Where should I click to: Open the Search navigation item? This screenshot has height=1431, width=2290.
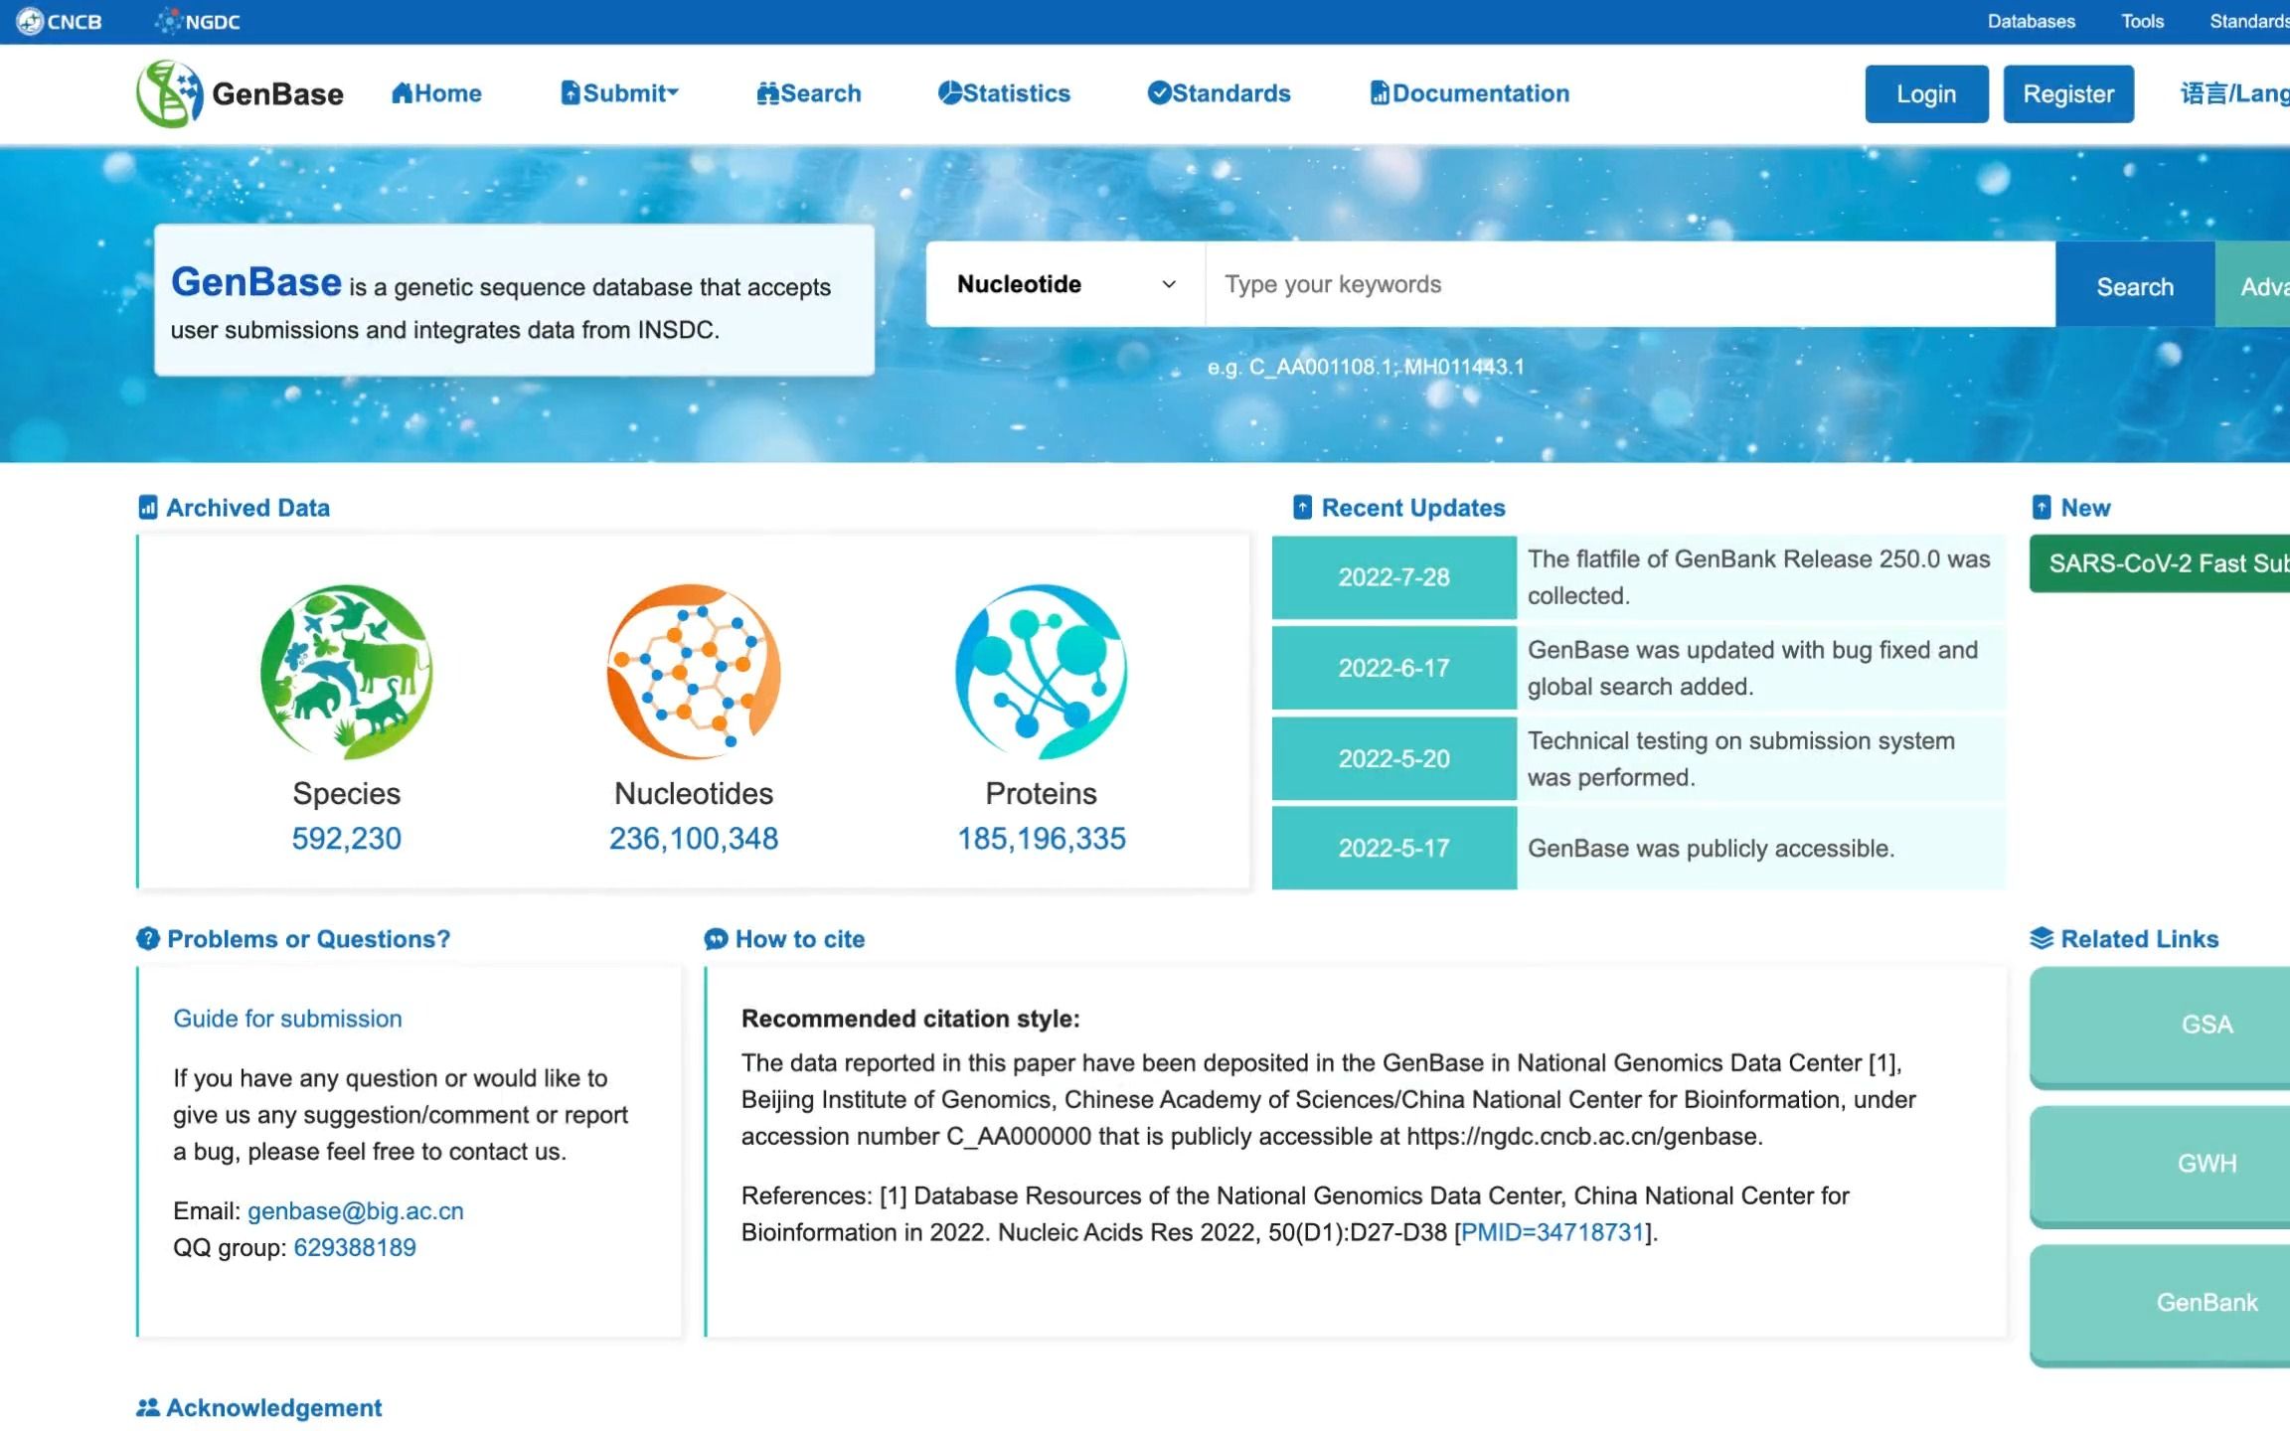(809, 93)
